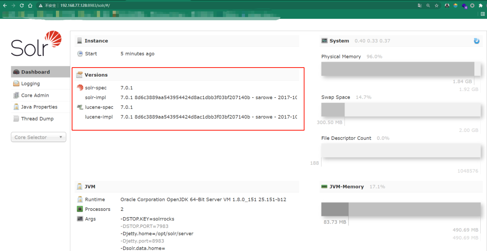Click the 1048576 file descriptor limit
Viewport: 487px width, 251px height.
(468, 171)
